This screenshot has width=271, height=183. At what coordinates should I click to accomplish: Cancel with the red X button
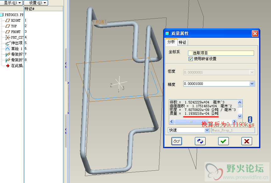[246, 141]
